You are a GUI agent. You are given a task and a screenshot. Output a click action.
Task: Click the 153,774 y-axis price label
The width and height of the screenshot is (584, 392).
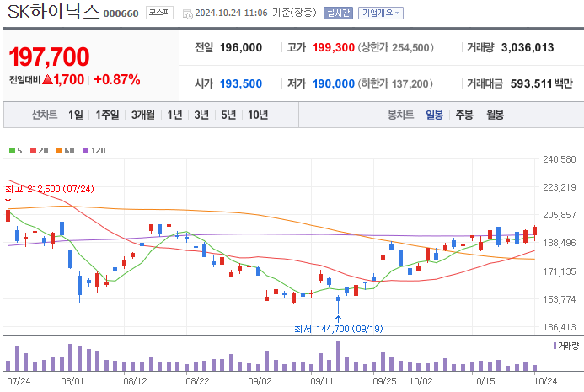pyautogui.click(x=560, y=299)
